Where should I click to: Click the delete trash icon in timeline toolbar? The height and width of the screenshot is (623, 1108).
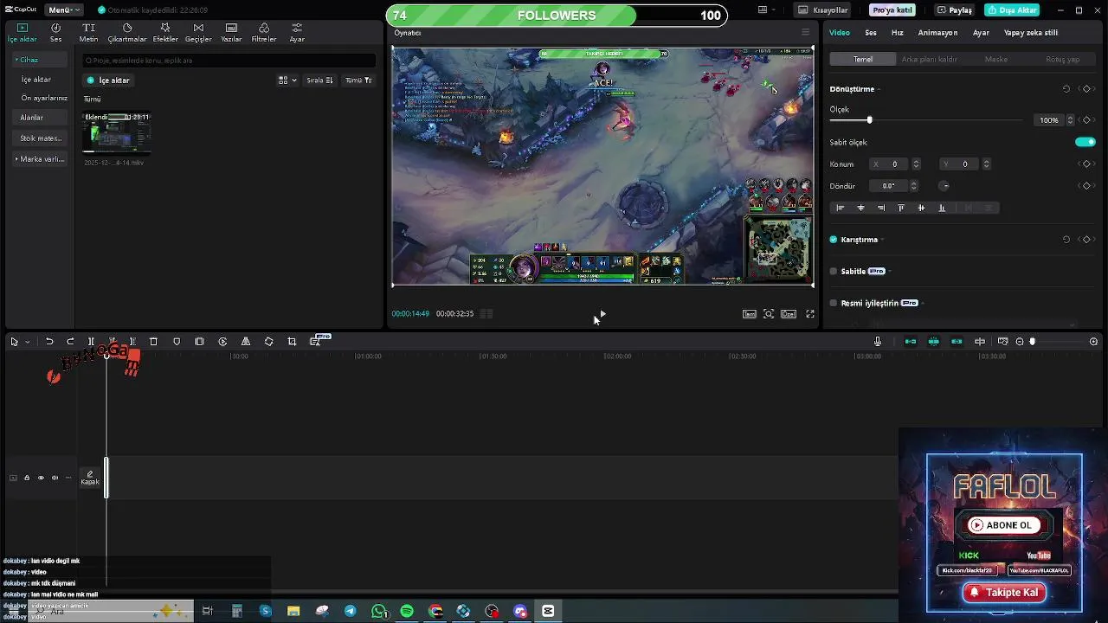tap(153, 342)
